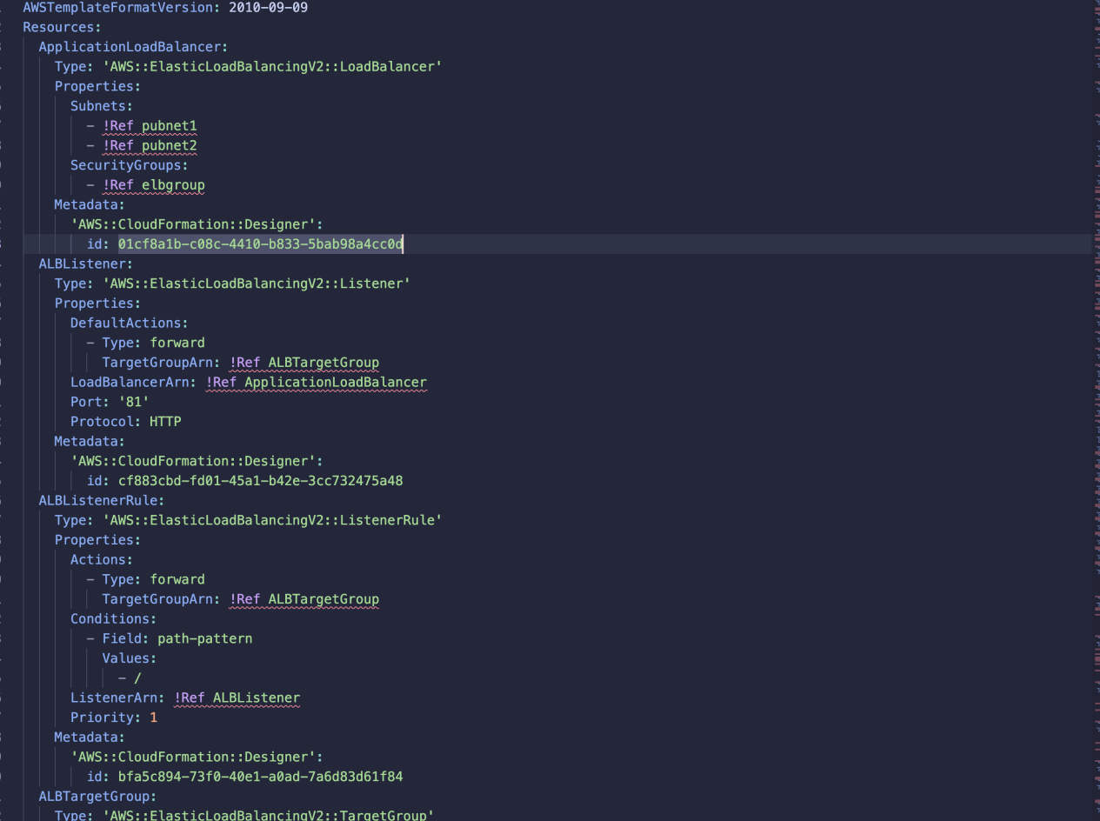Click the Actions: key in ALBListenerRule
This screenshot has width=1100, height=821.
pos(102,559)
